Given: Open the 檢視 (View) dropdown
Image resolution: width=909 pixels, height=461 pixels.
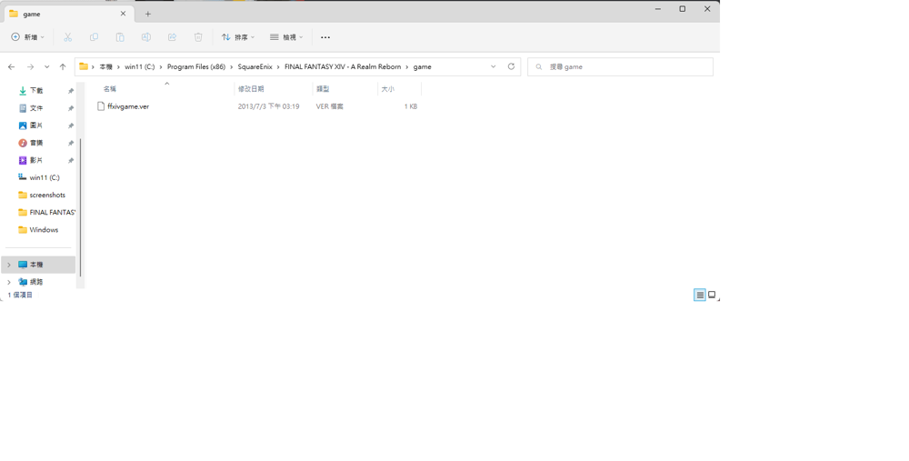Looking at the screenshot, I should [x=286, y=37].
